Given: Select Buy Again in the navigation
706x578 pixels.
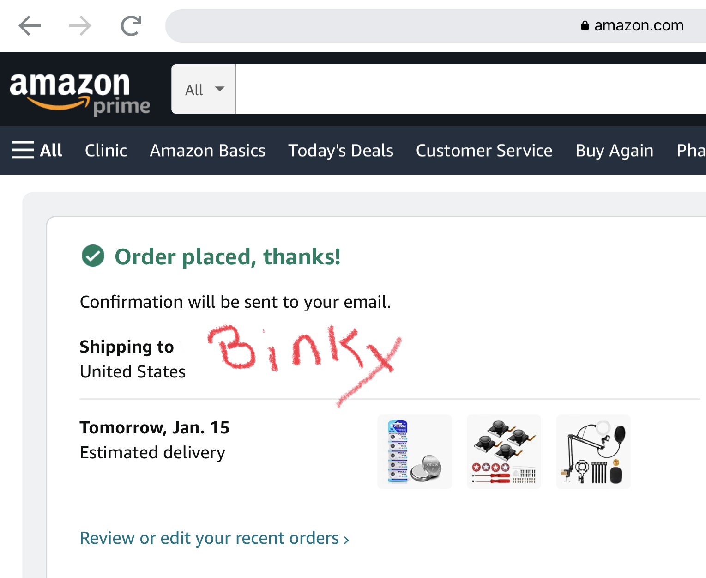Looking at the screenshot, I should (x=615, y=151).
